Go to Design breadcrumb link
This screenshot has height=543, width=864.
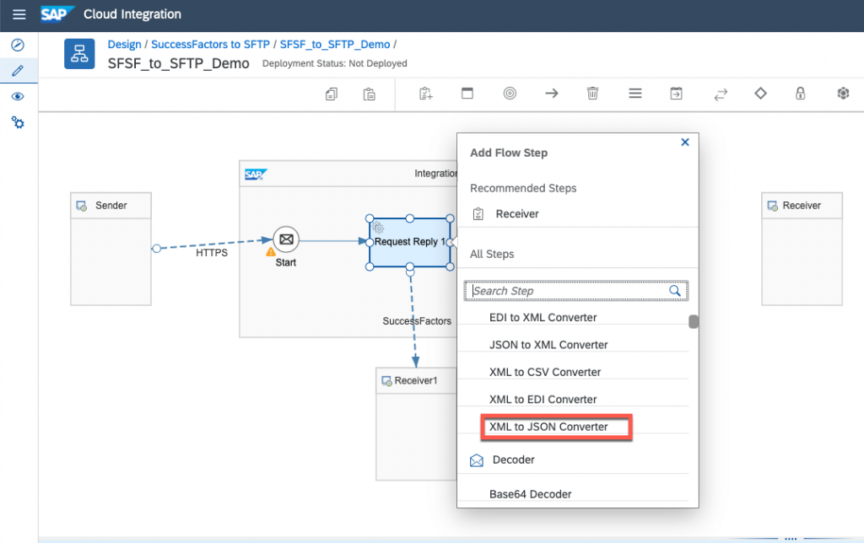[125, 45]
